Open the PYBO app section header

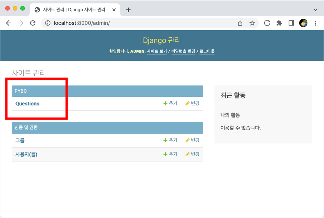21,91
